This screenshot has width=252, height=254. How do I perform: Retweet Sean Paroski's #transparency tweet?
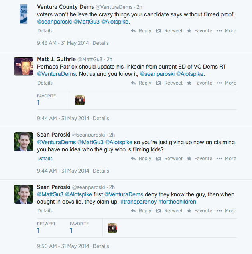(169, 211)
